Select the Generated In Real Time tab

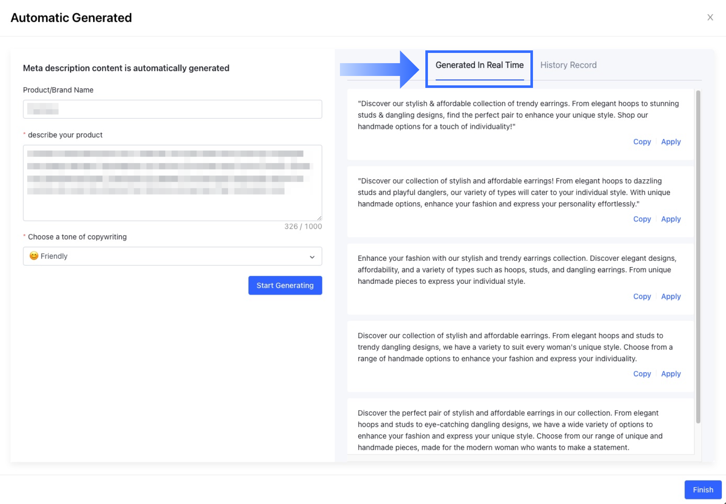pyautogui.click(x=479, y=65)
